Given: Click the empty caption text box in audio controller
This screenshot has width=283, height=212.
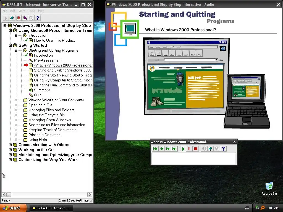Looking at the screenshot, I should pos(194,159).
